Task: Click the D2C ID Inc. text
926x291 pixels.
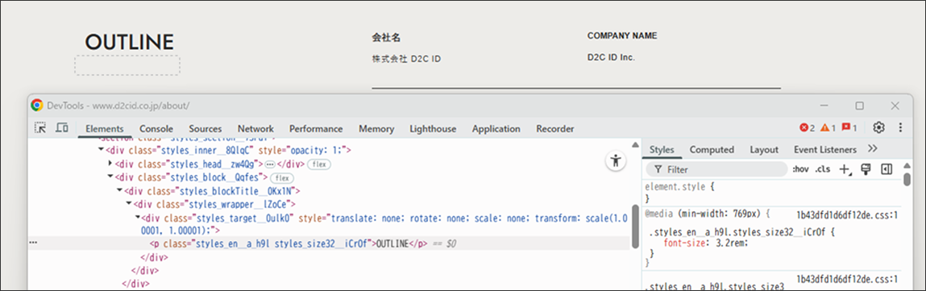Action: [x=611, y=58]
